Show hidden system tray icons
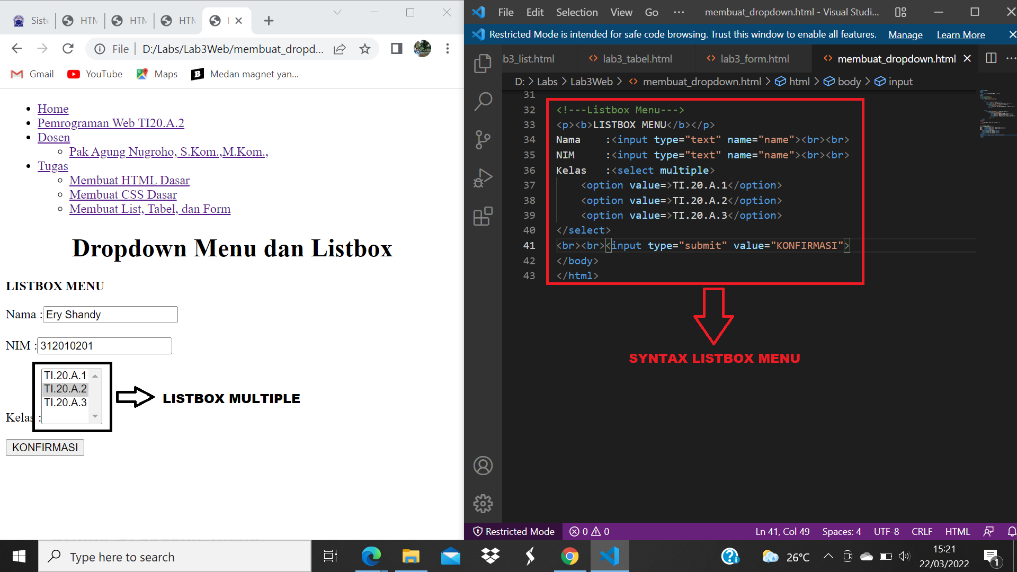This screenshot has height=572, width=1017. pyautogui.click(x=828, y=556)
